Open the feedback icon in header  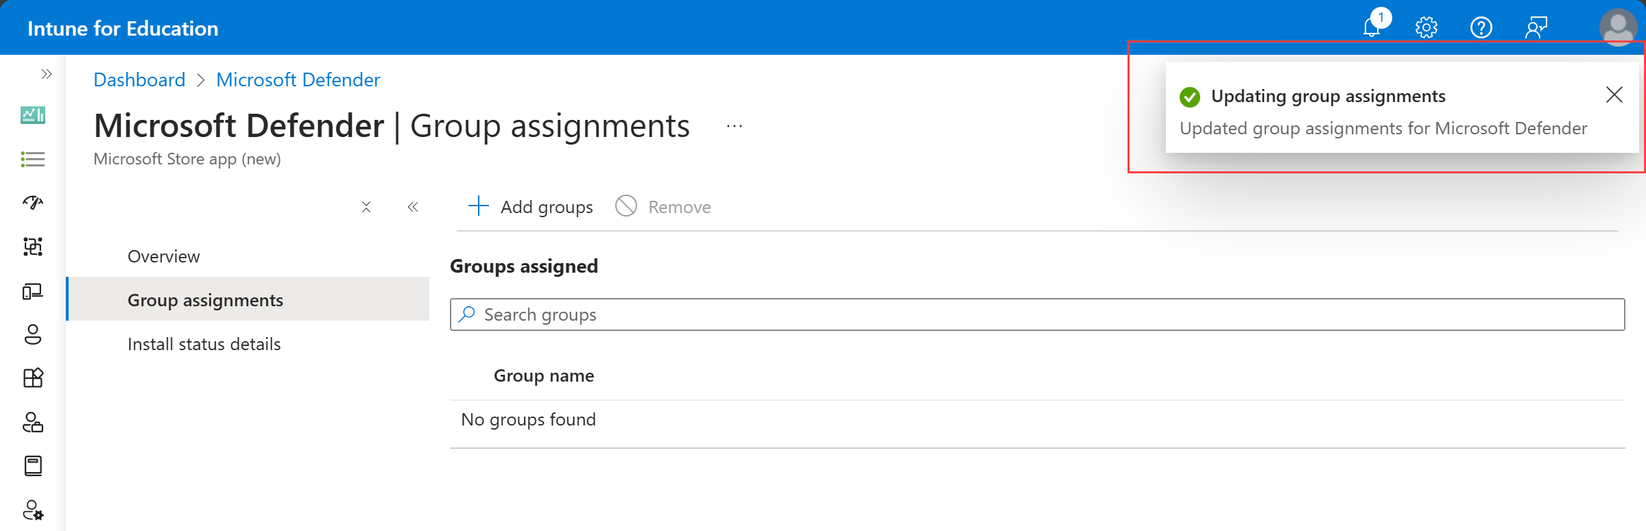(x=1536, y=28)
